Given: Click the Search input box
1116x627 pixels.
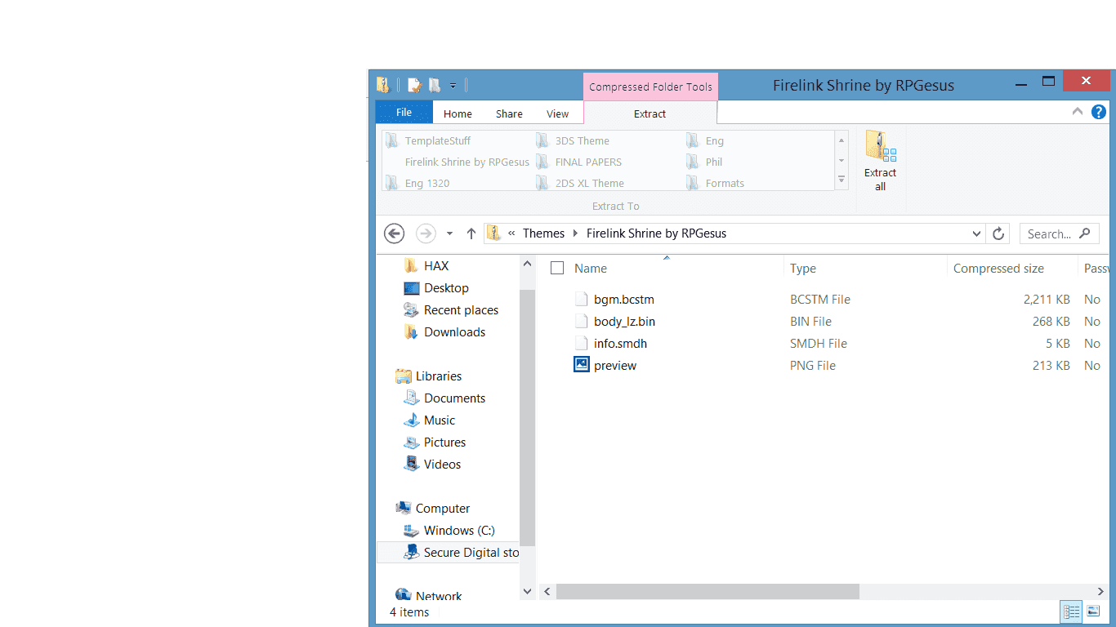Looking at the screenshot, I should 1059,233.
